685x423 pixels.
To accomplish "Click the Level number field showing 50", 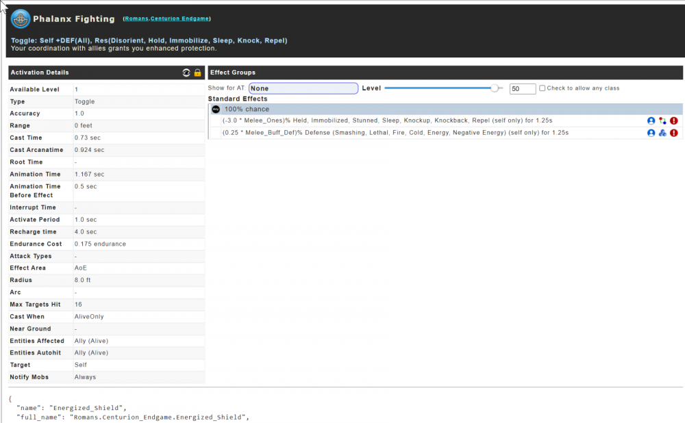I will click(x=523, y=89).
